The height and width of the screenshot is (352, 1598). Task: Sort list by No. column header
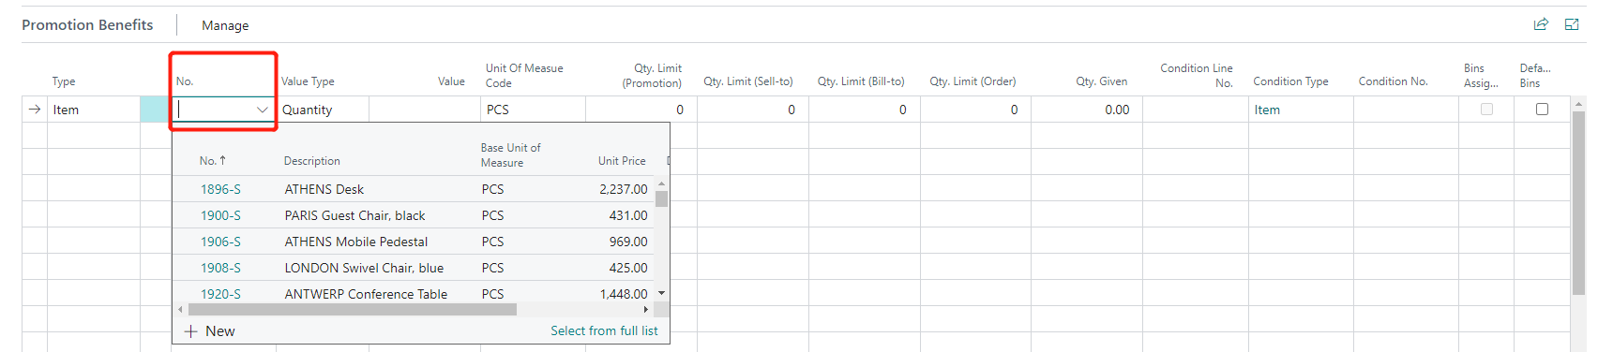(212, 161)
